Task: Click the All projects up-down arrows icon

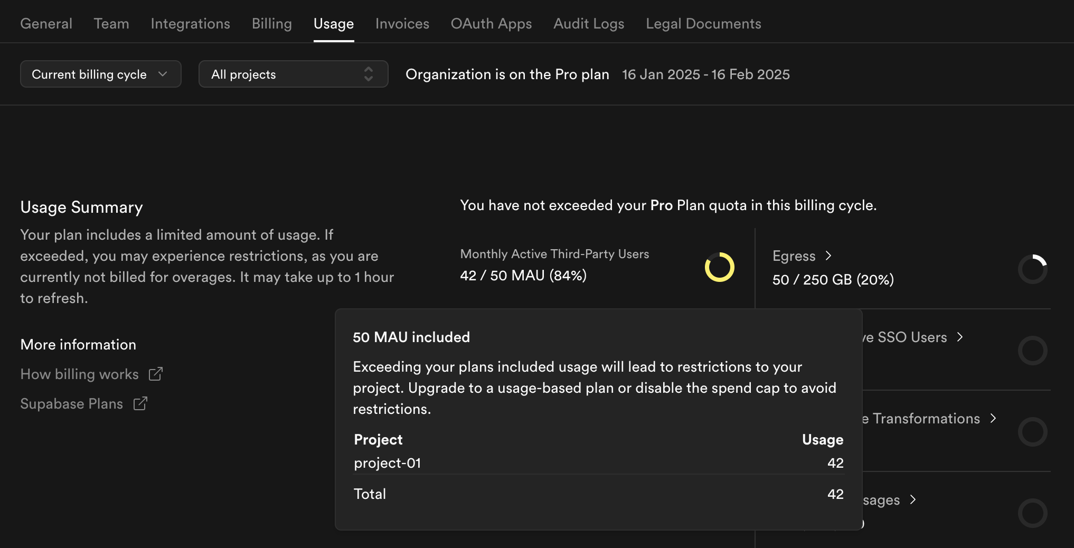Action: (369, 74)
